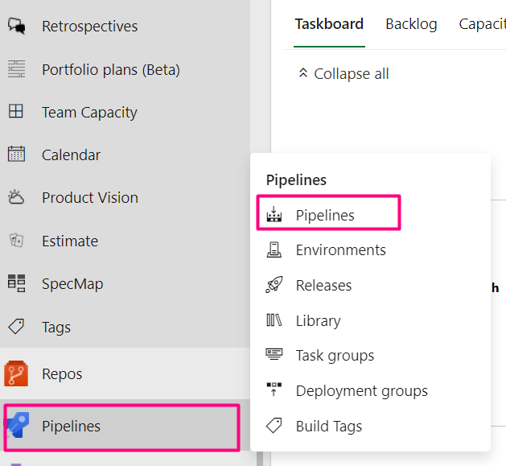Choose Environments from Pipelines flyout
Viewport: 506px width, 466px height.
[340, 250]
